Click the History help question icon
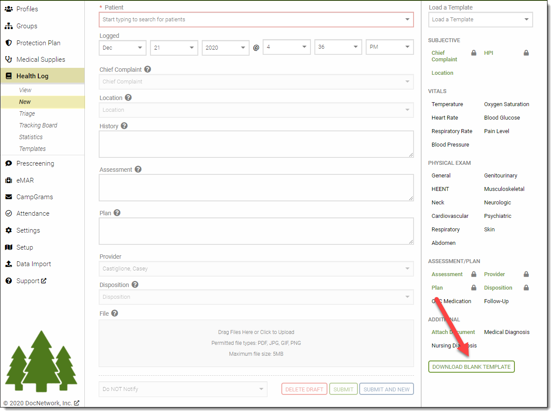 click(124, 126)
